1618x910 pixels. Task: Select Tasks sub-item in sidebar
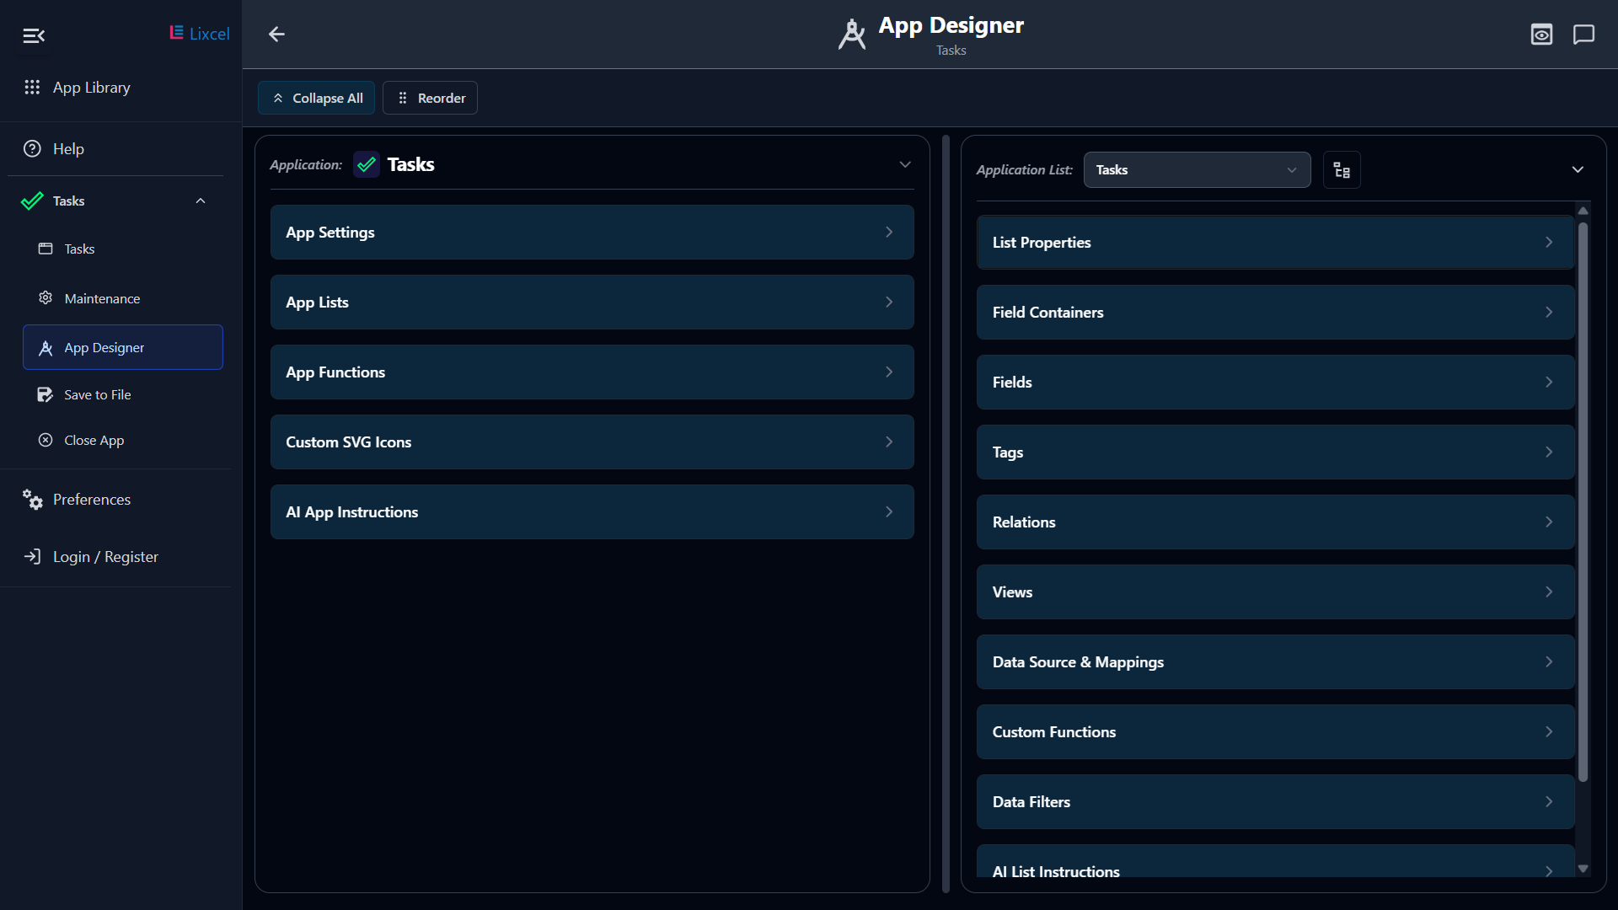tap(123, 249)
